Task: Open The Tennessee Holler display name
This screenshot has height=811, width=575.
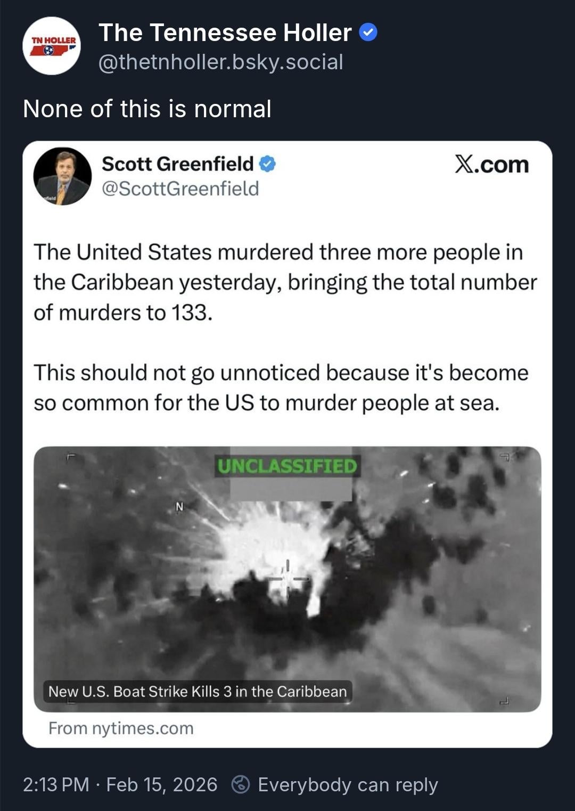Action: coord(225,33)
